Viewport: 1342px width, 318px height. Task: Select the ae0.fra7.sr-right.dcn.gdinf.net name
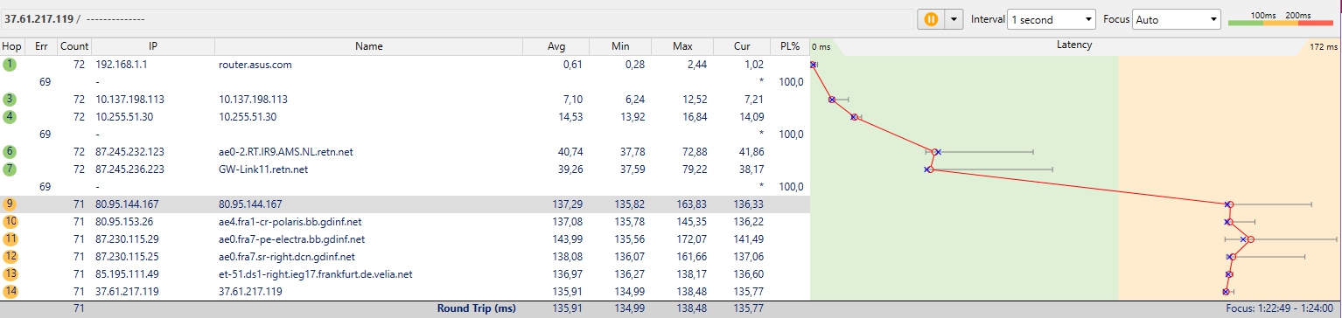tap(287, 257)
